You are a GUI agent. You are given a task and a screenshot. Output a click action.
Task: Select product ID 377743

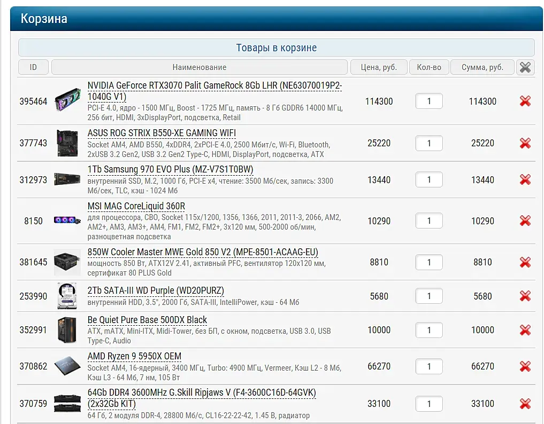pos(33,143)
